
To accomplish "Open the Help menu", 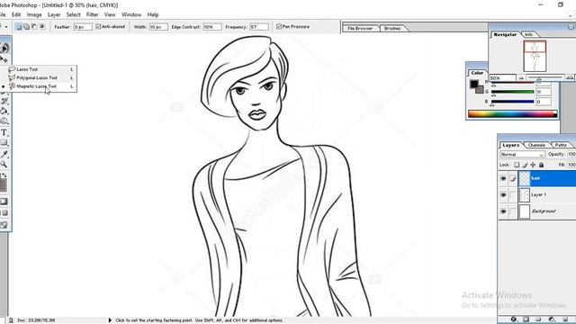I will (153, 14).
